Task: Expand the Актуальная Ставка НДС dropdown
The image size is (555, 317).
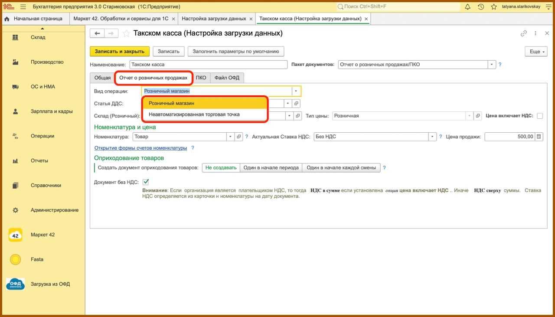Action: click(432, 137)
